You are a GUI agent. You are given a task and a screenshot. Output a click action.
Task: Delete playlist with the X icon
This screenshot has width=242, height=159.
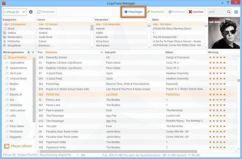coord(33,52)
